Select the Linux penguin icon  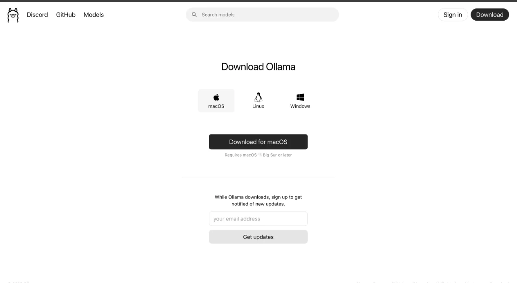[258, 97]
